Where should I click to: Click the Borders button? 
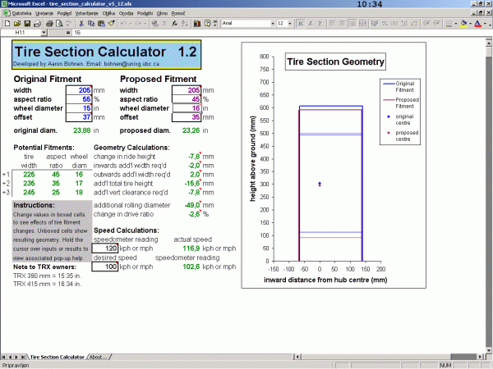tap(449, 23)
